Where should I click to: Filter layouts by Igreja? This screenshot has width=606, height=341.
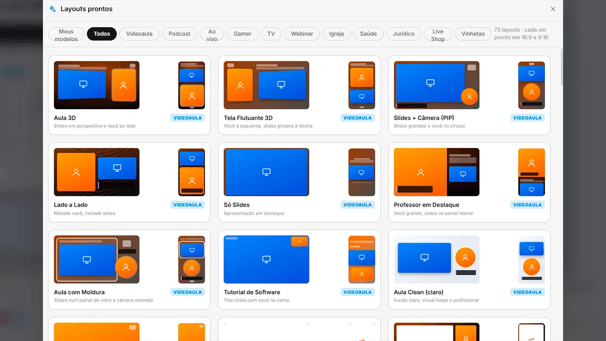click(336, 34)
